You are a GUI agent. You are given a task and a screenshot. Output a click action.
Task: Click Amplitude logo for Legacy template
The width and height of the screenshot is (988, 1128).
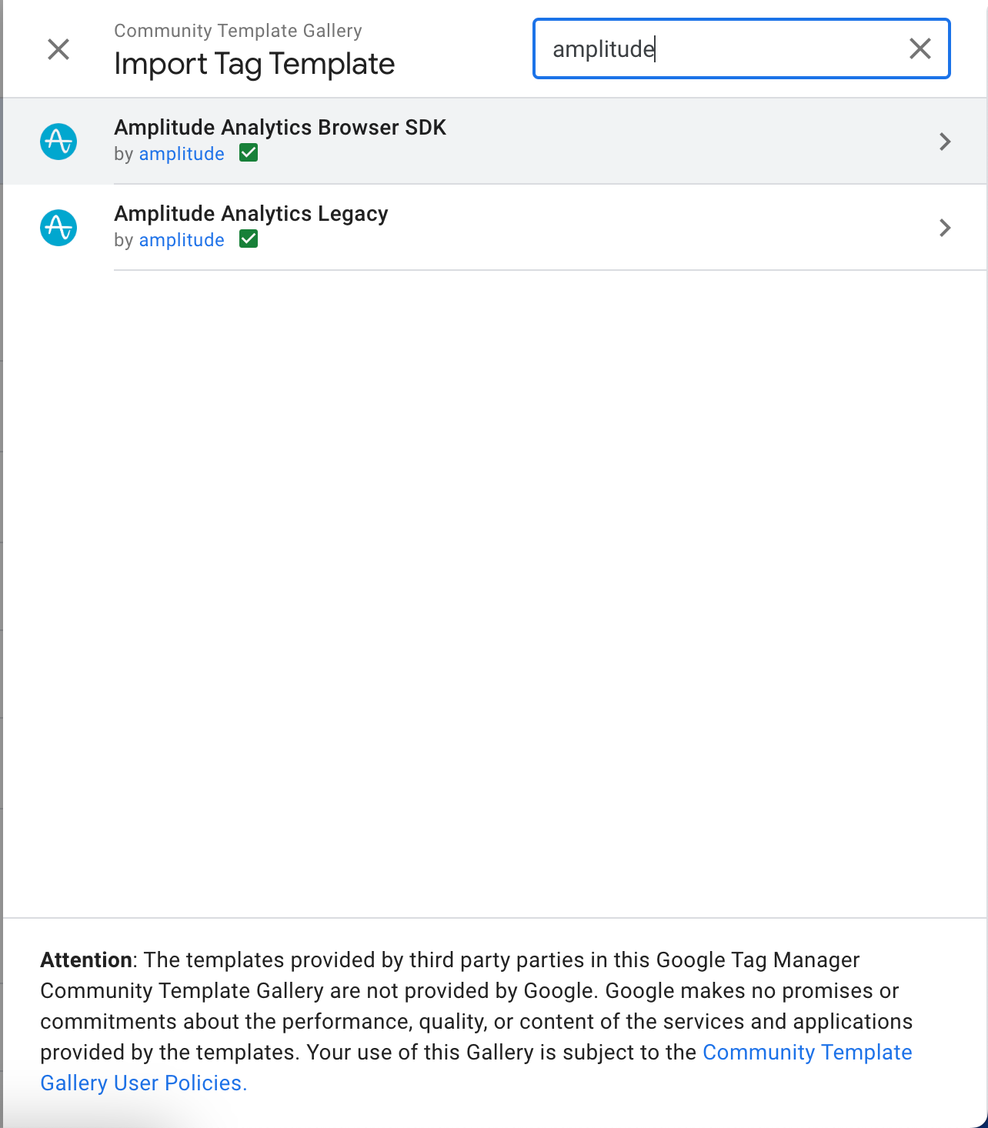(x=58, y=228)
